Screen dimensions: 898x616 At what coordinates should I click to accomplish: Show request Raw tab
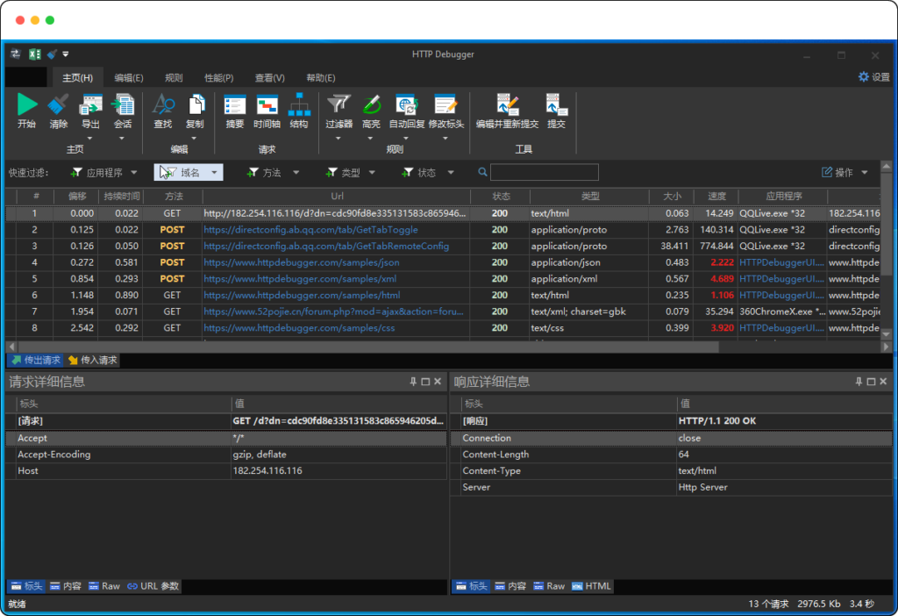coord(104,585)
